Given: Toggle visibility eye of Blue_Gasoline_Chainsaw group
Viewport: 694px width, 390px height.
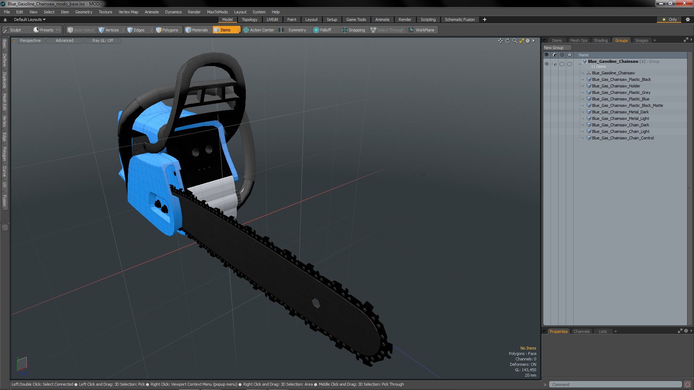Looking at the screenshot, I should pos(547,64).
